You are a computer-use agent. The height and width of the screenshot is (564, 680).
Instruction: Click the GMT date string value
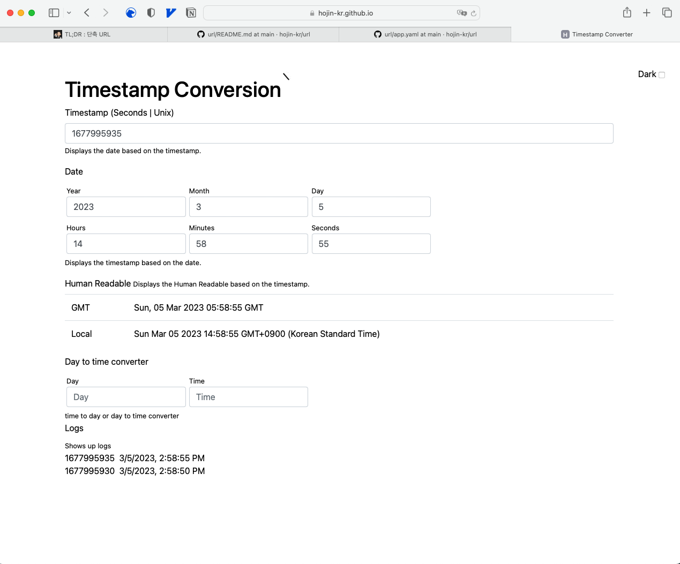(x=199, y=307)
